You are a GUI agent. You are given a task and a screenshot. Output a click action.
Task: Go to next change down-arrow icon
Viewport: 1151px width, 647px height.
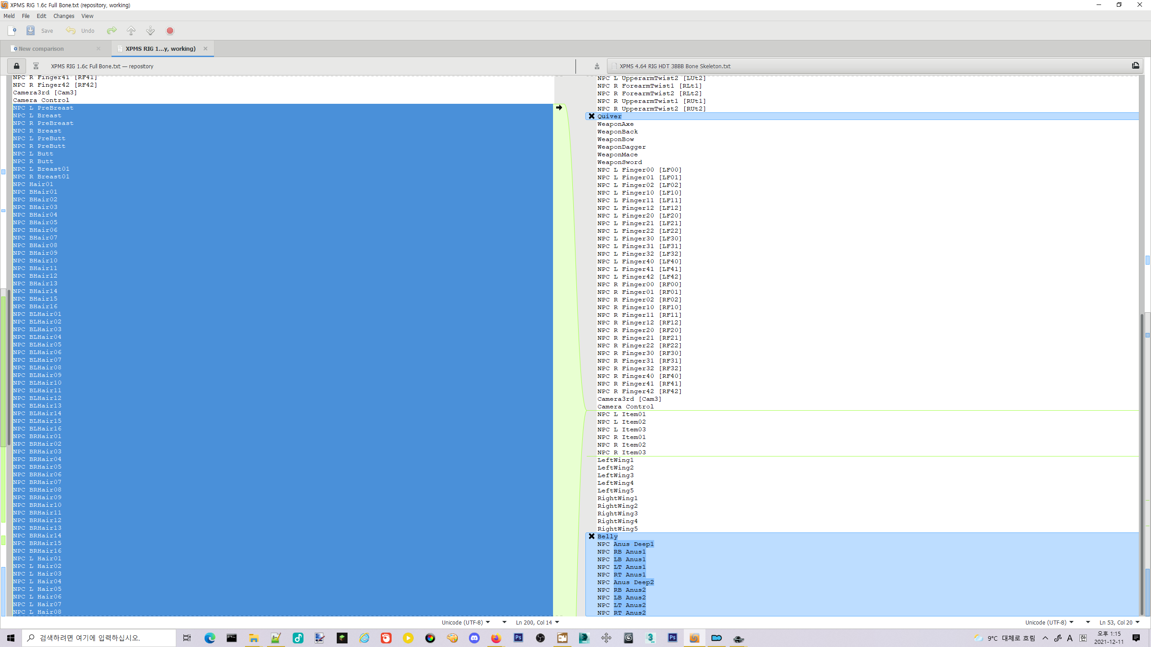coord(151,31)
